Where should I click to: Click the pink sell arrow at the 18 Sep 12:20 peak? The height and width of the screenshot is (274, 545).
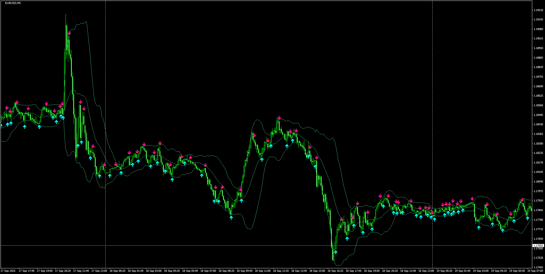(x=279, y=118)
